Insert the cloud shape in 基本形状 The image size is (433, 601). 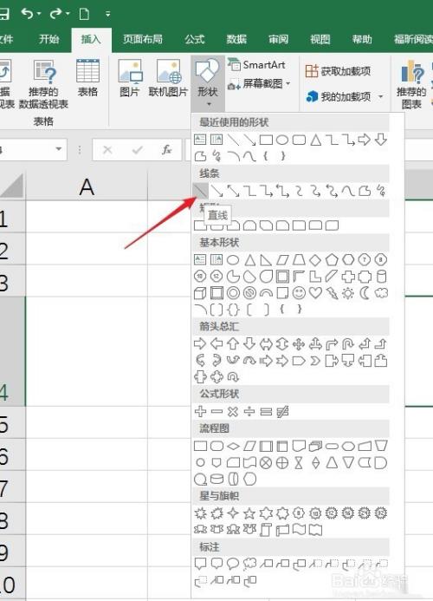[x=381, y=293]
